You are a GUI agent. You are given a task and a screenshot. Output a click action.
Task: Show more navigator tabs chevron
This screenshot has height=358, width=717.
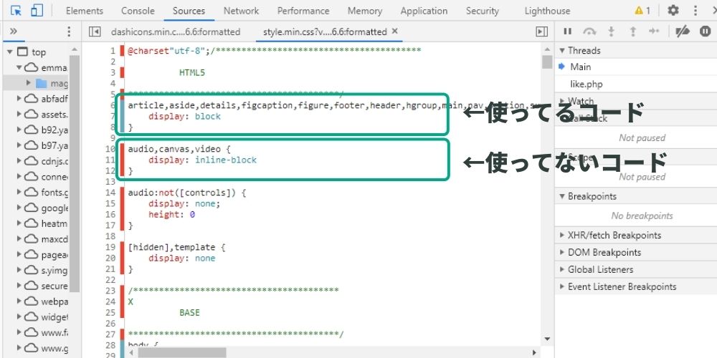[x=13, y=31]
